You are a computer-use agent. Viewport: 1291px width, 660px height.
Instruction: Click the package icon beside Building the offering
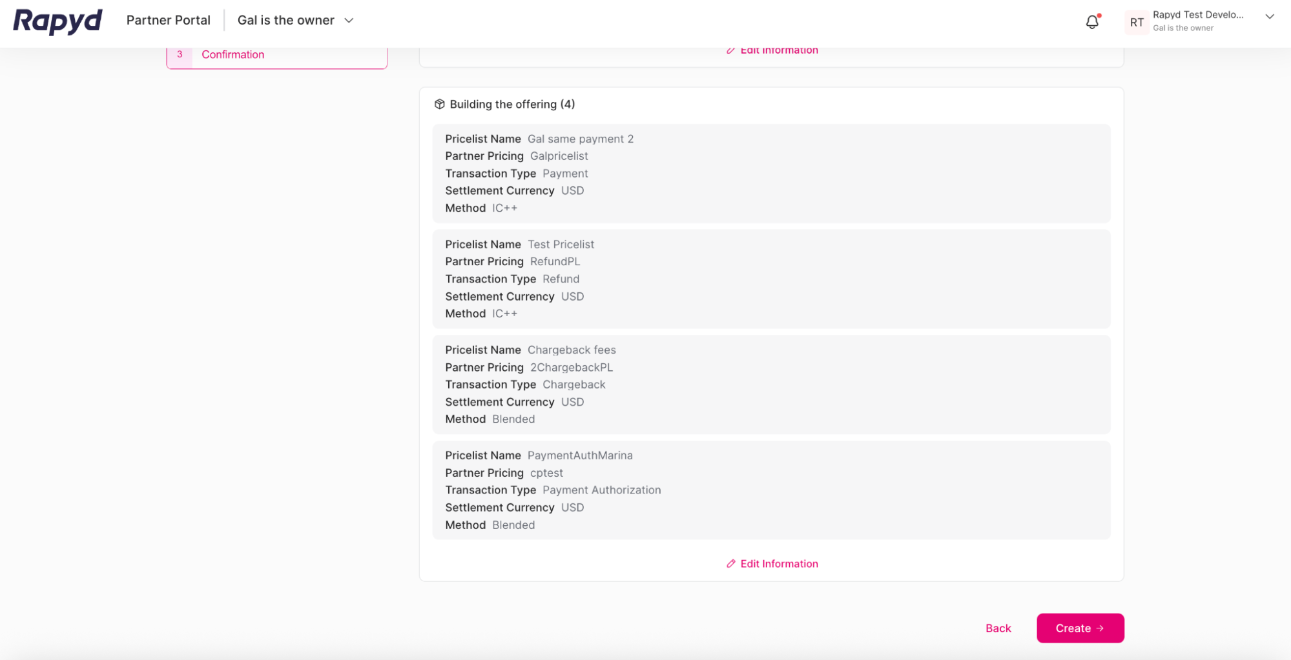point(440,104)
